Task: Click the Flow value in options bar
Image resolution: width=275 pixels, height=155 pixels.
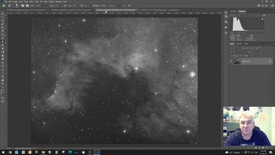Action: pyautogui.click(x=75, y=6)
